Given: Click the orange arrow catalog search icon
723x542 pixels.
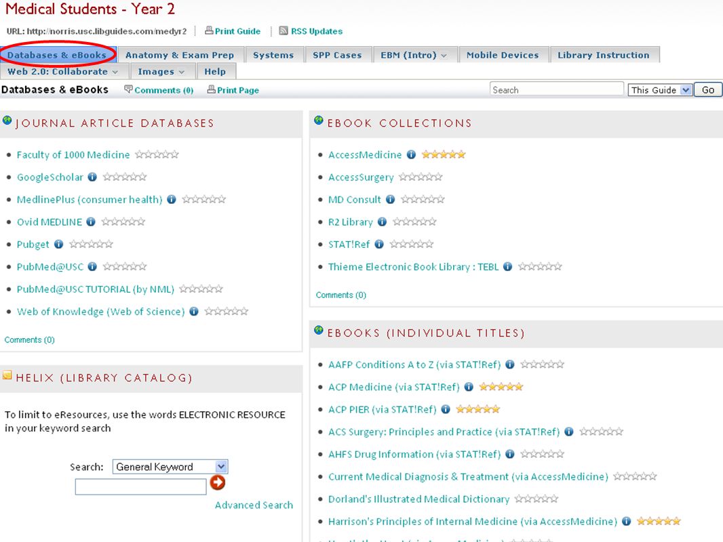Looking at the screenshot, I should [218, 482].
